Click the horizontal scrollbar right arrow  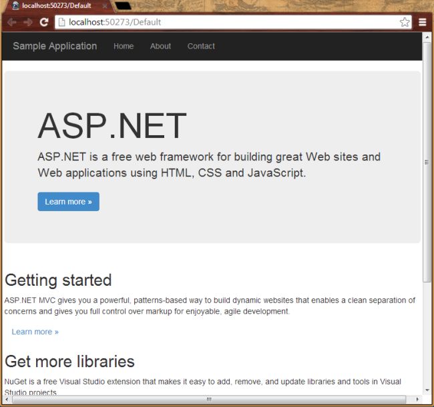(x=417, y=399)
